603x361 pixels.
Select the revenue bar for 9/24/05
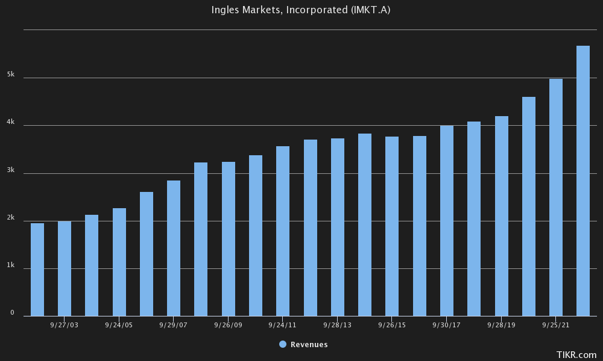[119, 262]
